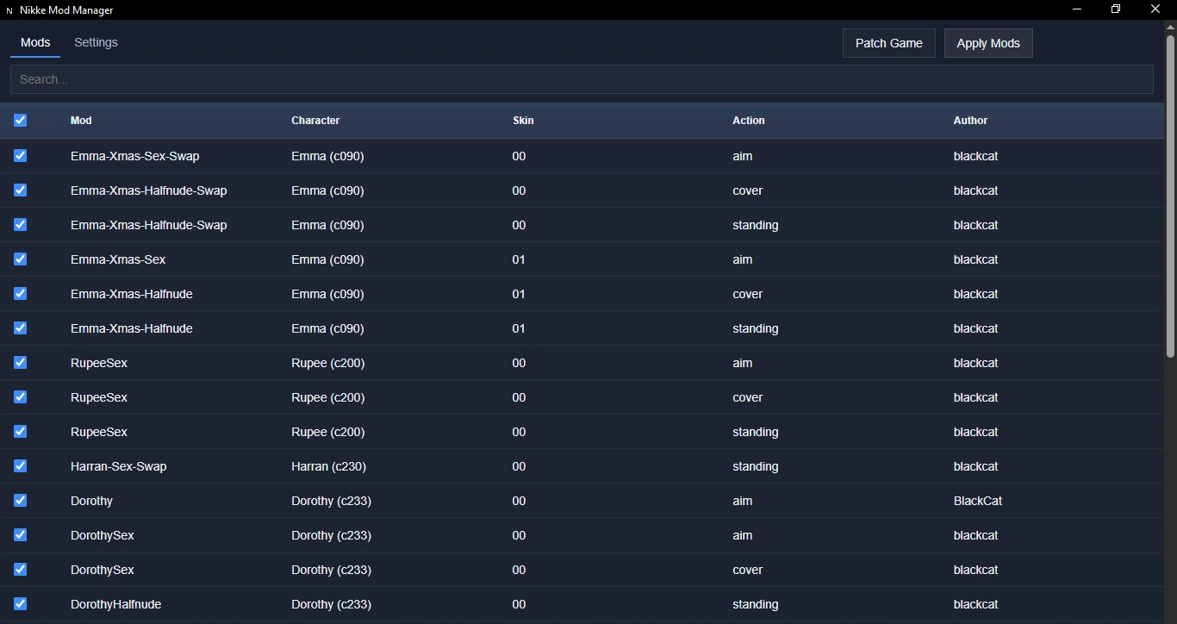Switch to the Mods tab
The width and height of the screenshot is (1177, 624).
[x=35, y=42]
